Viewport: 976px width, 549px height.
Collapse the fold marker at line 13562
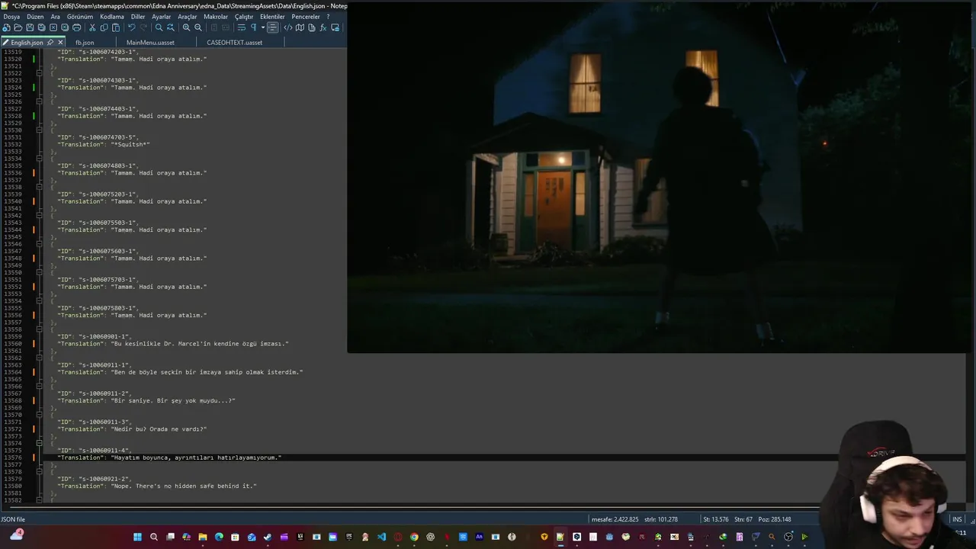pyautogui.click(x=40, y=358)
